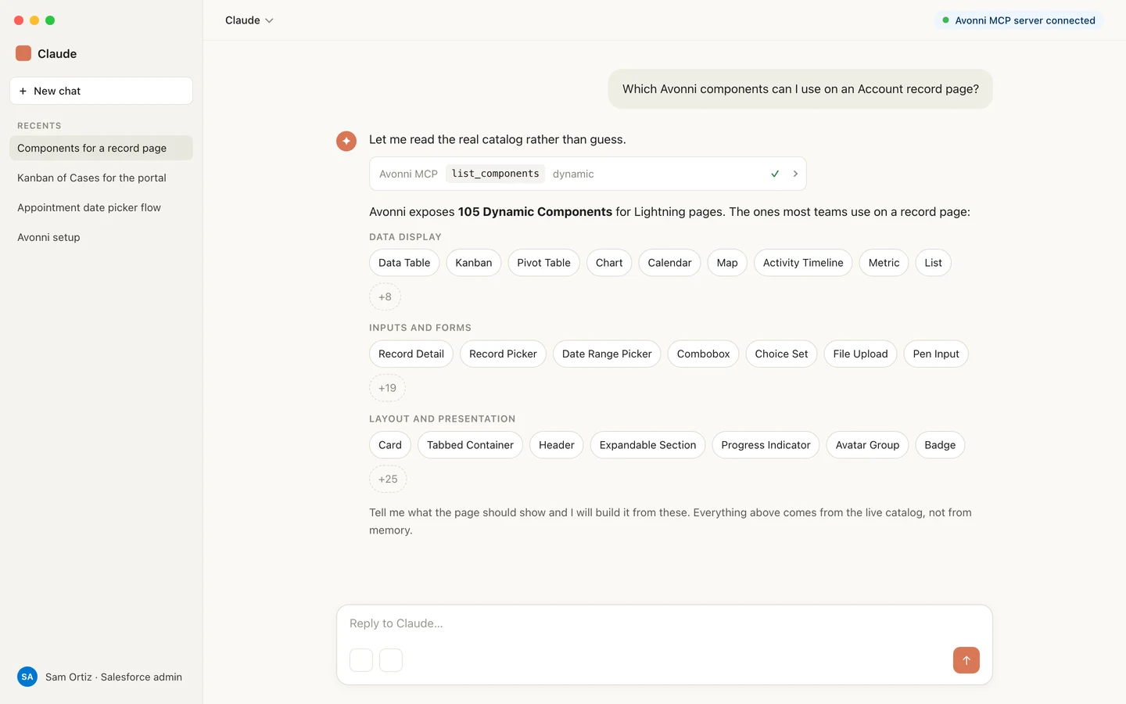Click the orange assistant avatar icon
This screenshot has width=1126, height=704.
pyautogui.click(x=346, y=141)
